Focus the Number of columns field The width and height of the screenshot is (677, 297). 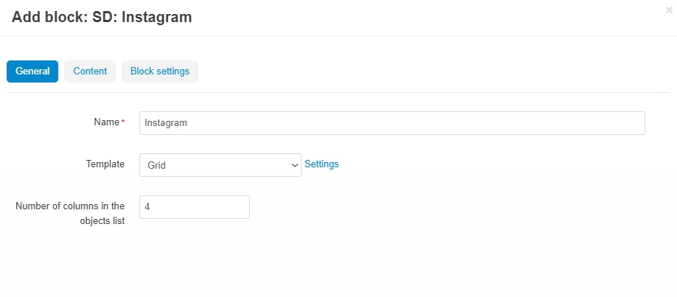tap(194, 207)
